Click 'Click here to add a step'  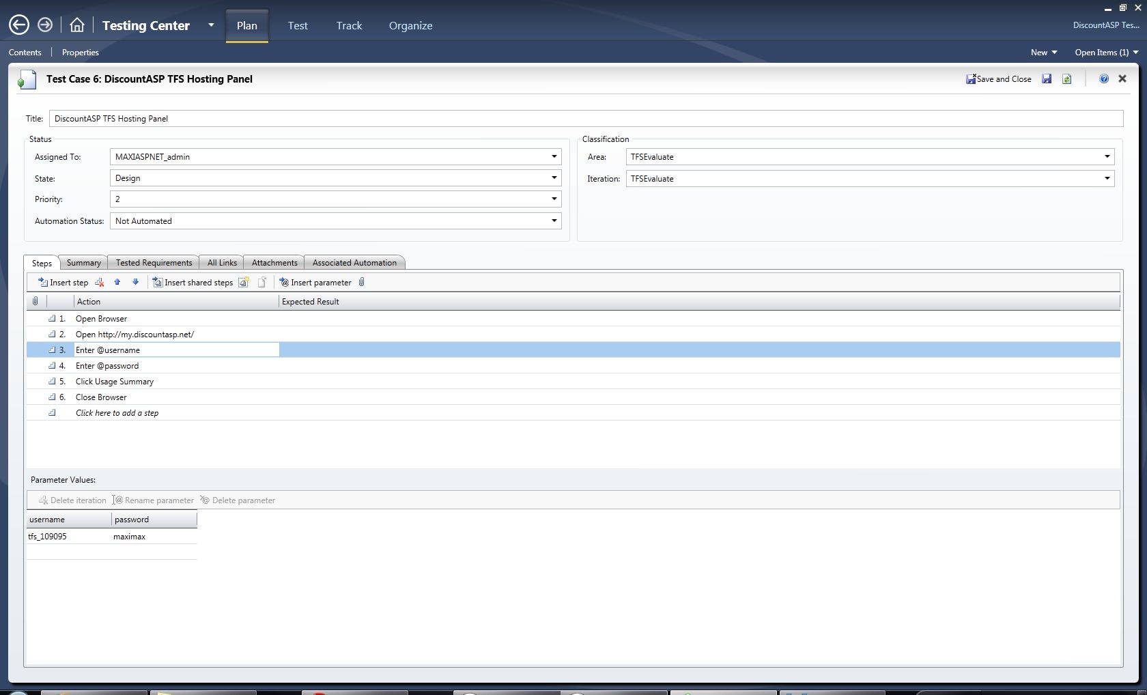coord(117,413)
